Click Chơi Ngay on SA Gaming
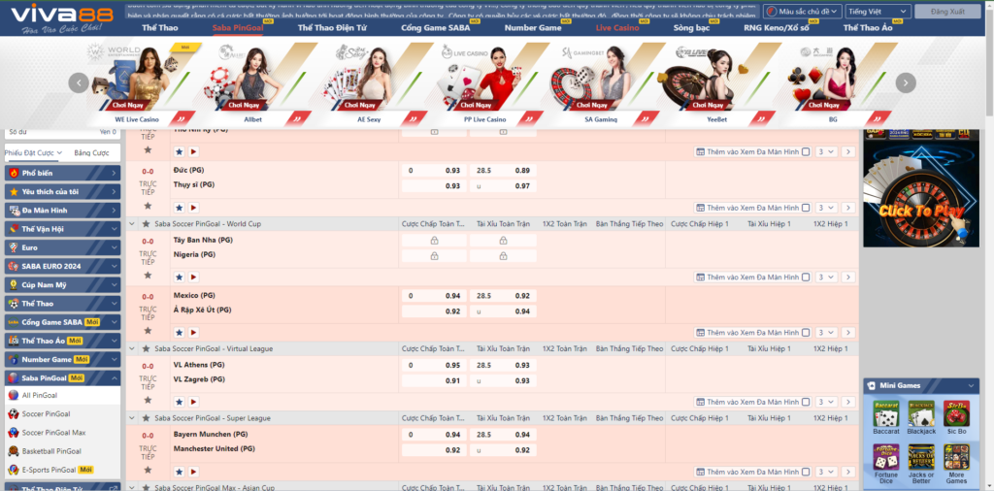The height and width of the screenshot is (491, 994). (593, 105)
